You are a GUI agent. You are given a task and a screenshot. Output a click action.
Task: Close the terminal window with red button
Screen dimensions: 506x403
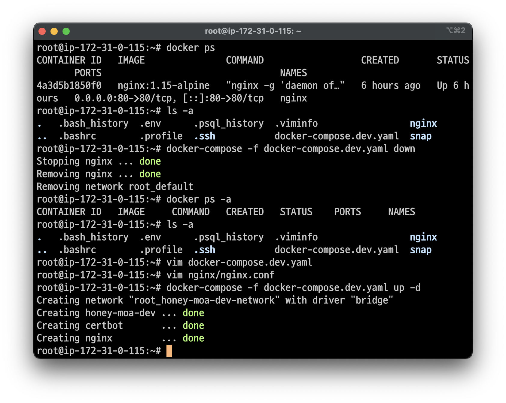(42, 31)
